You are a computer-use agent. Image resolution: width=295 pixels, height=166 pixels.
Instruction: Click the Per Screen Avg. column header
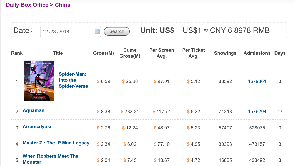click(162, 53)
